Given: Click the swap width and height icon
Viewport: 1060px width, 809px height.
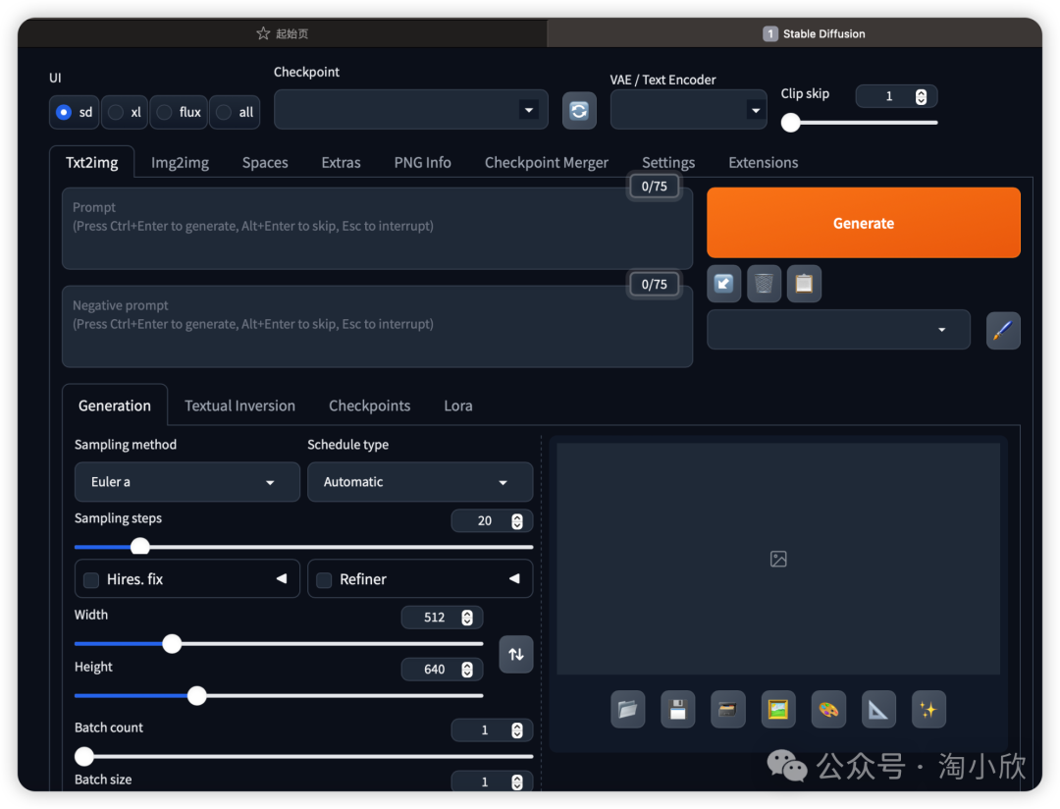Looking at the screenshot, I should coord(516,654).
